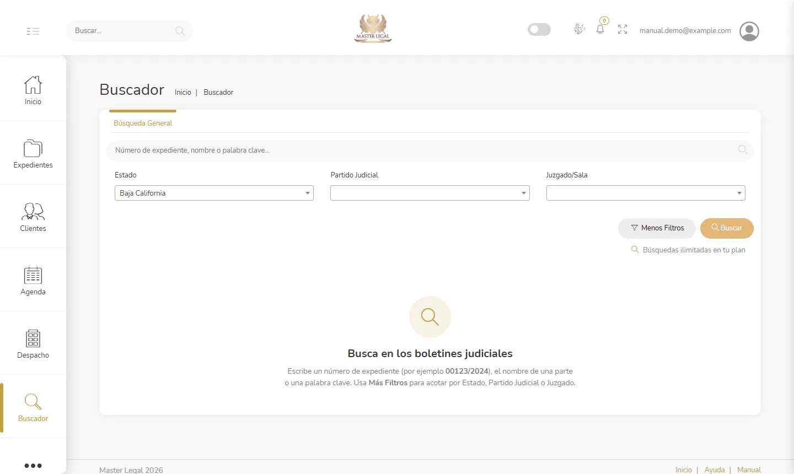794x474 pixels.
Task: Open the Manual footer link
Action: point(749,470)
